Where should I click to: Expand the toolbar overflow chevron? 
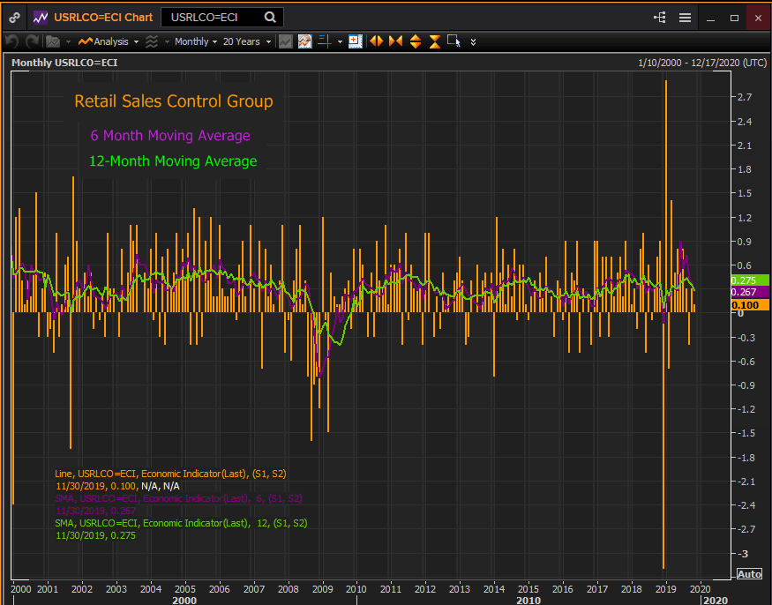click(x=474, y=41)
